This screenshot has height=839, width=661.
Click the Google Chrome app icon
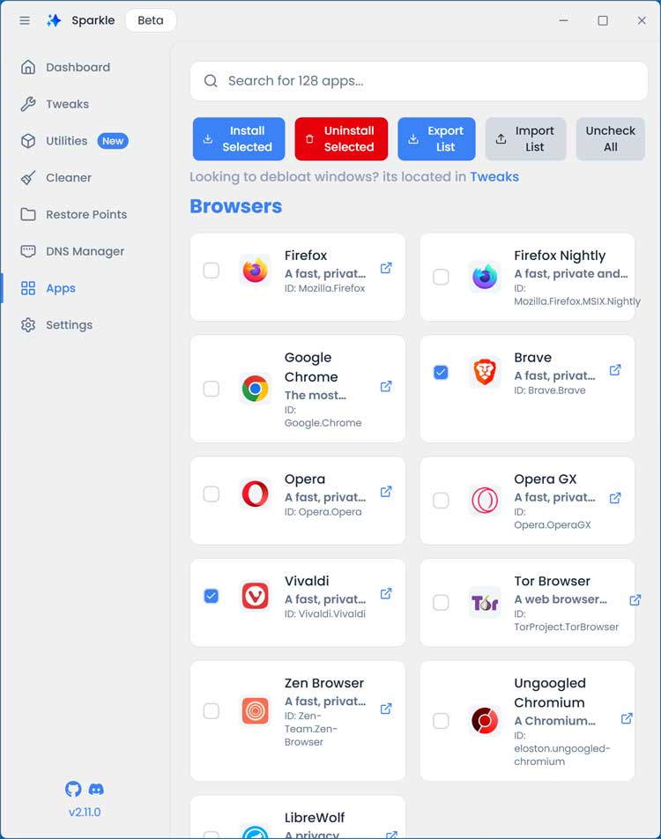(255, 389)
